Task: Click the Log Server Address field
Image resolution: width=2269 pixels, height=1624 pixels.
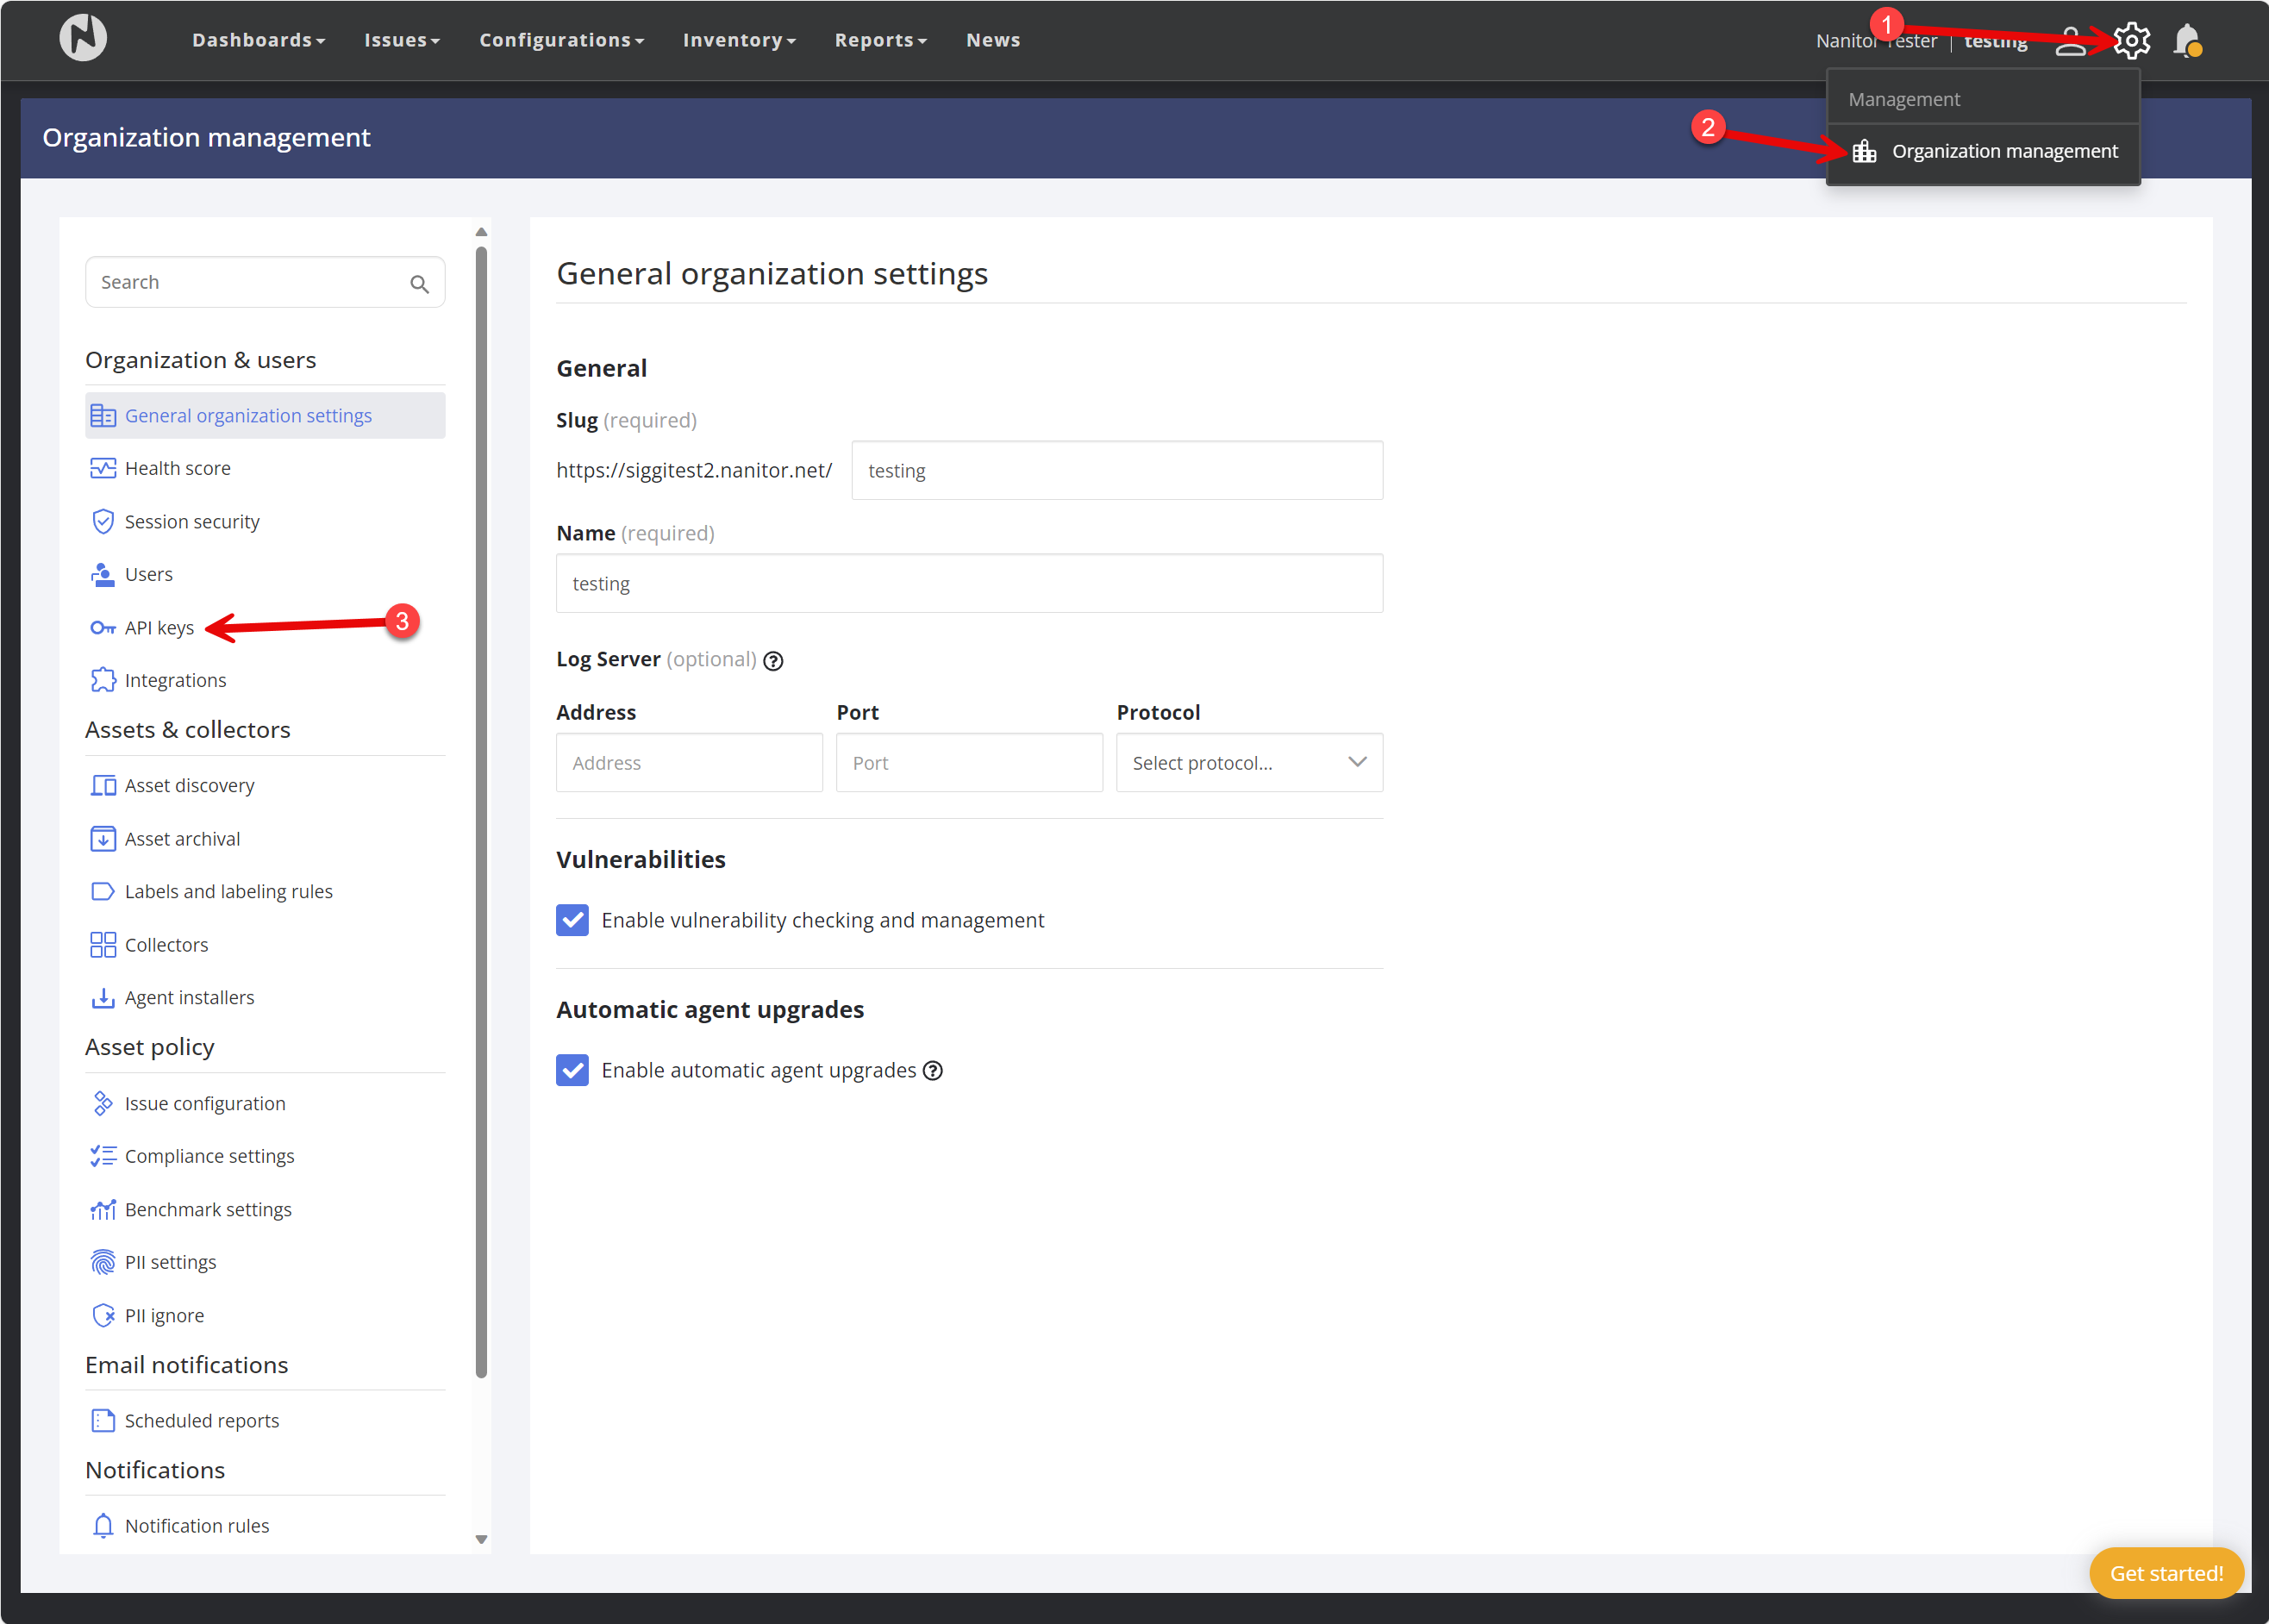Action: pos(689,763)
